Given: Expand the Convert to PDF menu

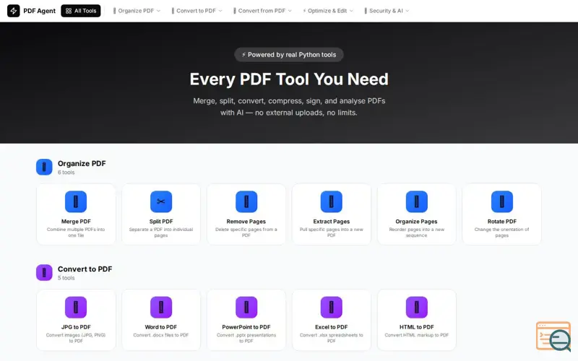Looking at the screenshot, I should click(197, 11).
